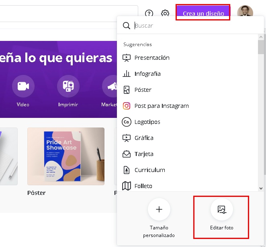Click the Editar foto image icon
The image size is (266, 247).
point(221,209)
